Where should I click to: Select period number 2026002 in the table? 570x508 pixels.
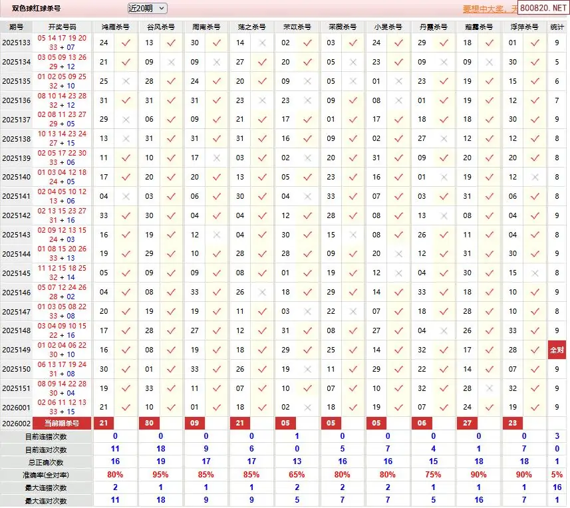coord(17,423)
